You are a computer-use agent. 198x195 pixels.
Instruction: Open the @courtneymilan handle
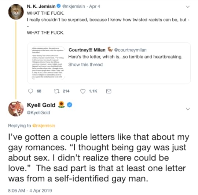[130, 50]
